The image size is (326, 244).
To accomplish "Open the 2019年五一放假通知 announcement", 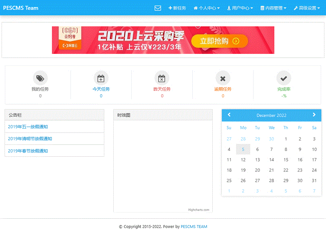I will [x=28, y=127].
